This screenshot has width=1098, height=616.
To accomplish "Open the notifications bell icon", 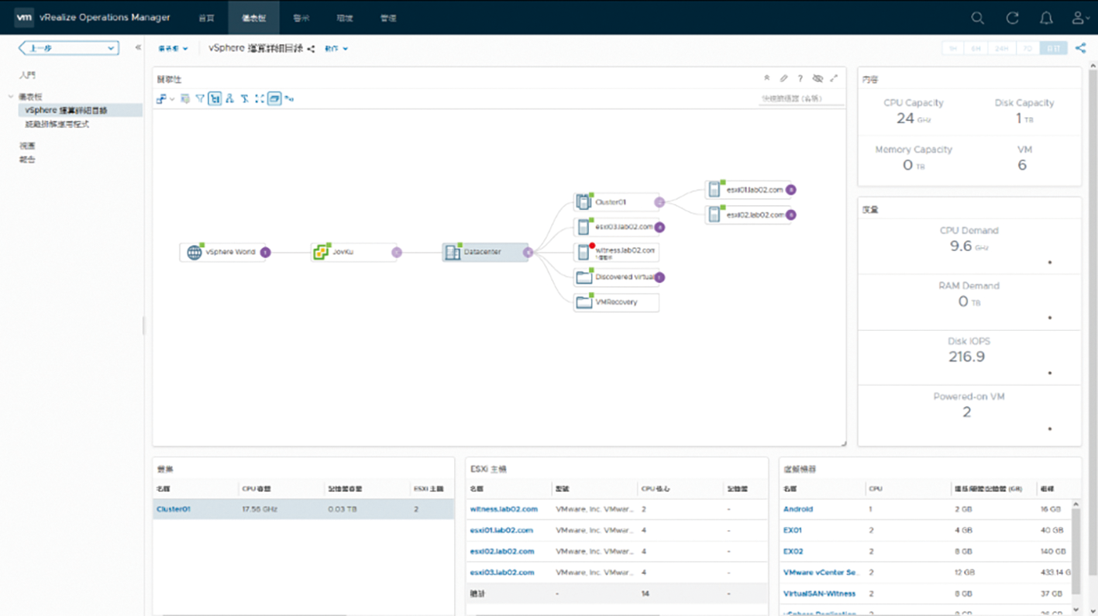I will [1046, 18].
